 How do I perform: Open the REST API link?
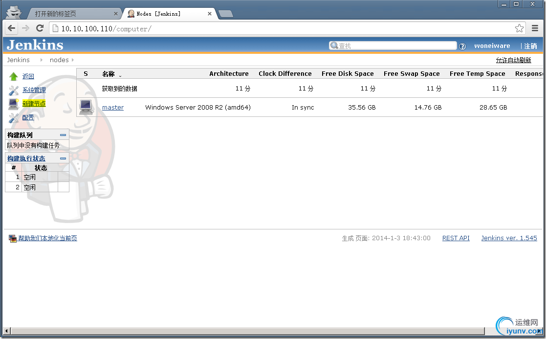coord(456,238)
